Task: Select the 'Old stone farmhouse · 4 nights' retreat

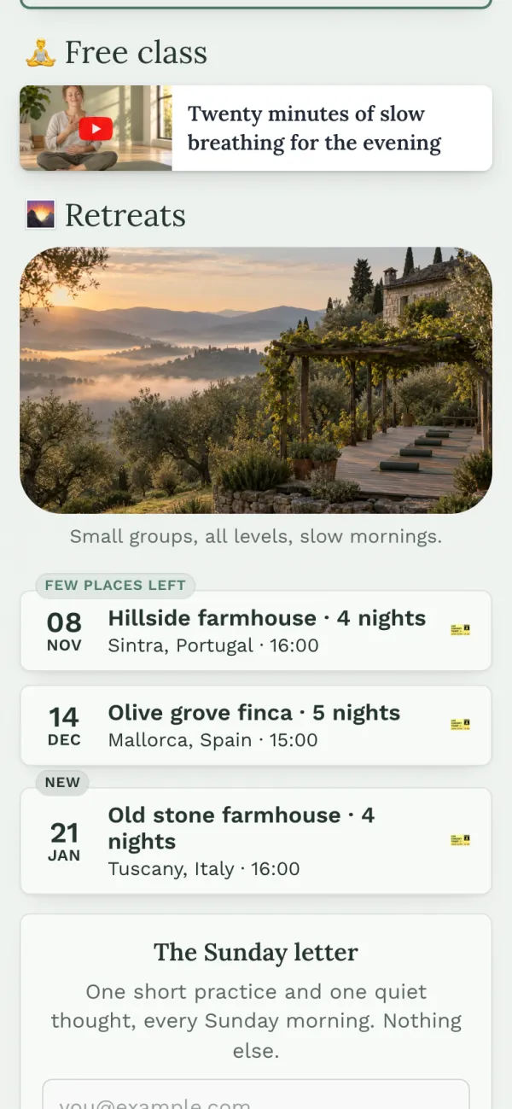Action: coord(256,841)
